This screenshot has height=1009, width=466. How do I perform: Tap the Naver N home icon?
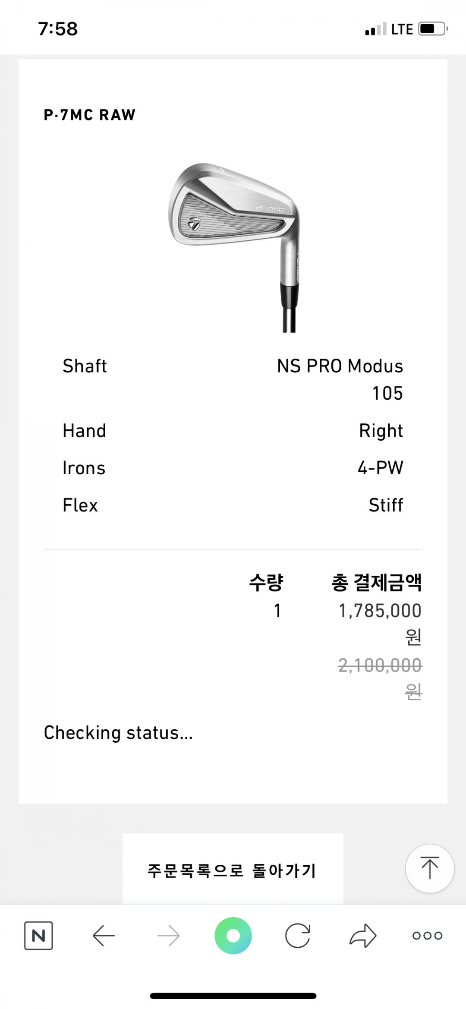(x=38, y=936)
